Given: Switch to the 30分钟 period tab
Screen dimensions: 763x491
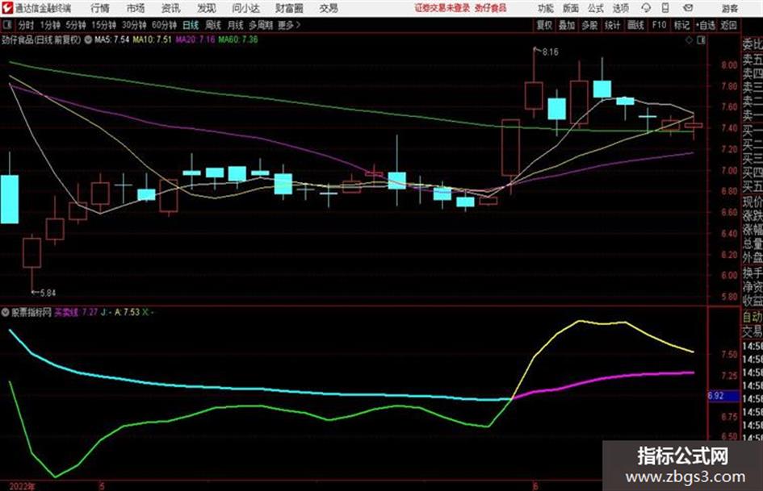Looking at the screenshot, I should 134,25.
